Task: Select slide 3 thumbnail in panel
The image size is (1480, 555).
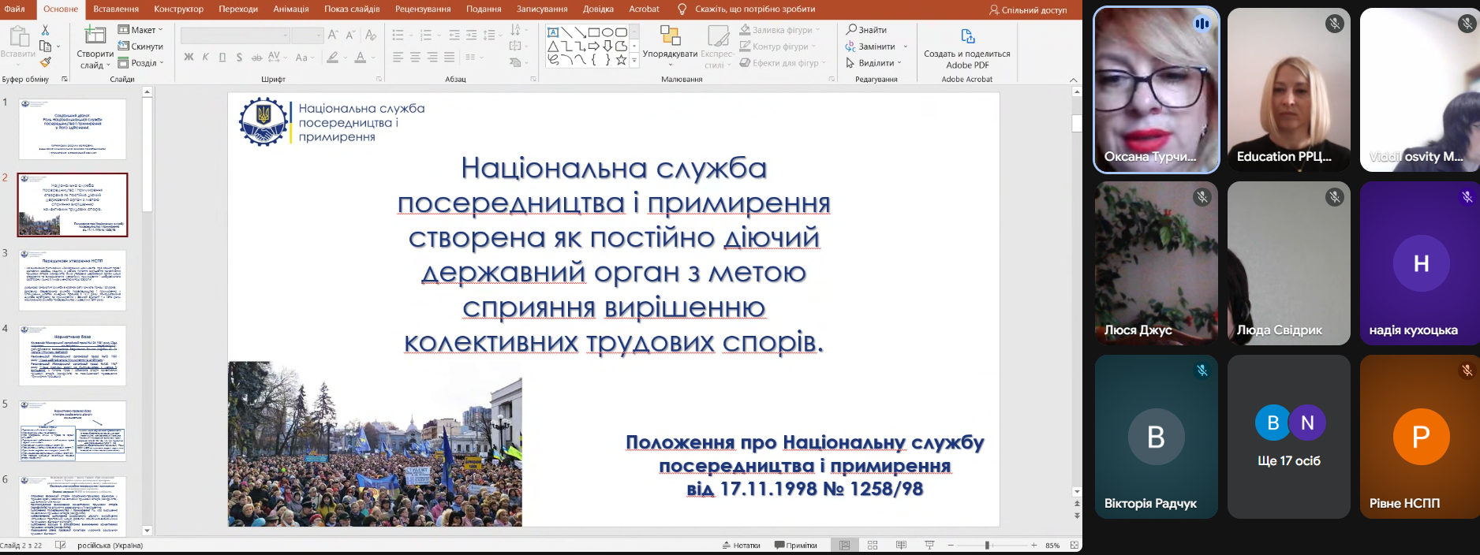Action: [73, 281]
